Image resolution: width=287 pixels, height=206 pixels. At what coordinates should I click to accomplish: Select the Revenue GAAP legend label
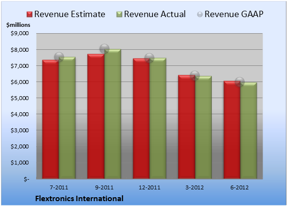coord(234,14)
